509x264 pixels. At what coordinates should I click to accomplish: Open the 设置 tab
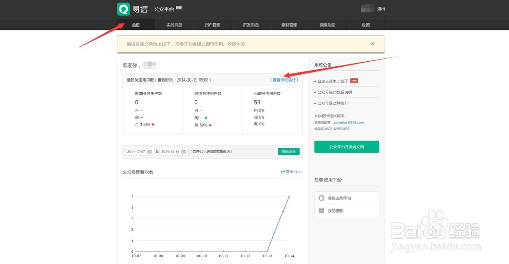366,24
